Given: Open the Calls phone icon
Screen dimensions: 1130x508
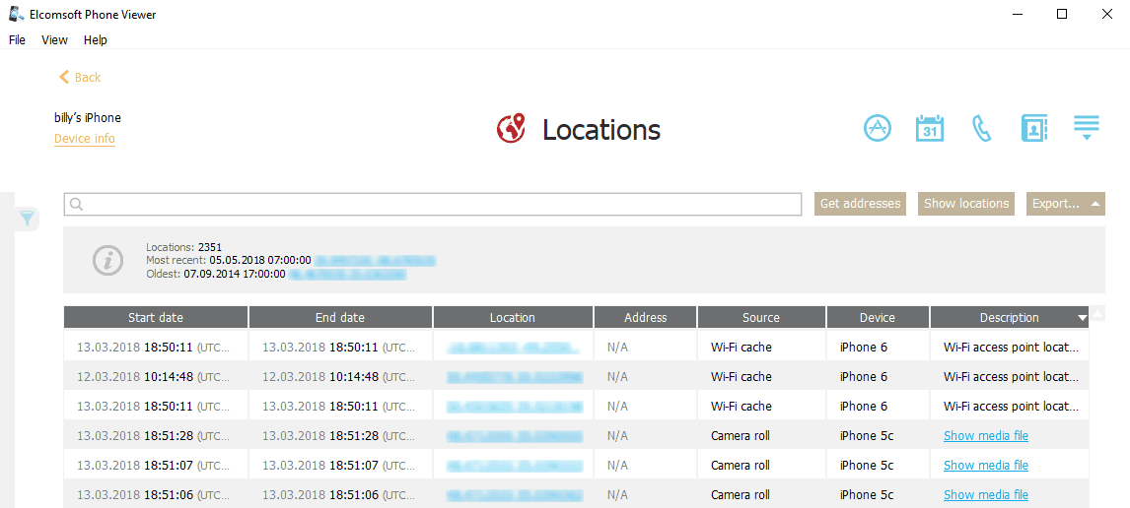Looking at the screenshot, I should [981, 129].
